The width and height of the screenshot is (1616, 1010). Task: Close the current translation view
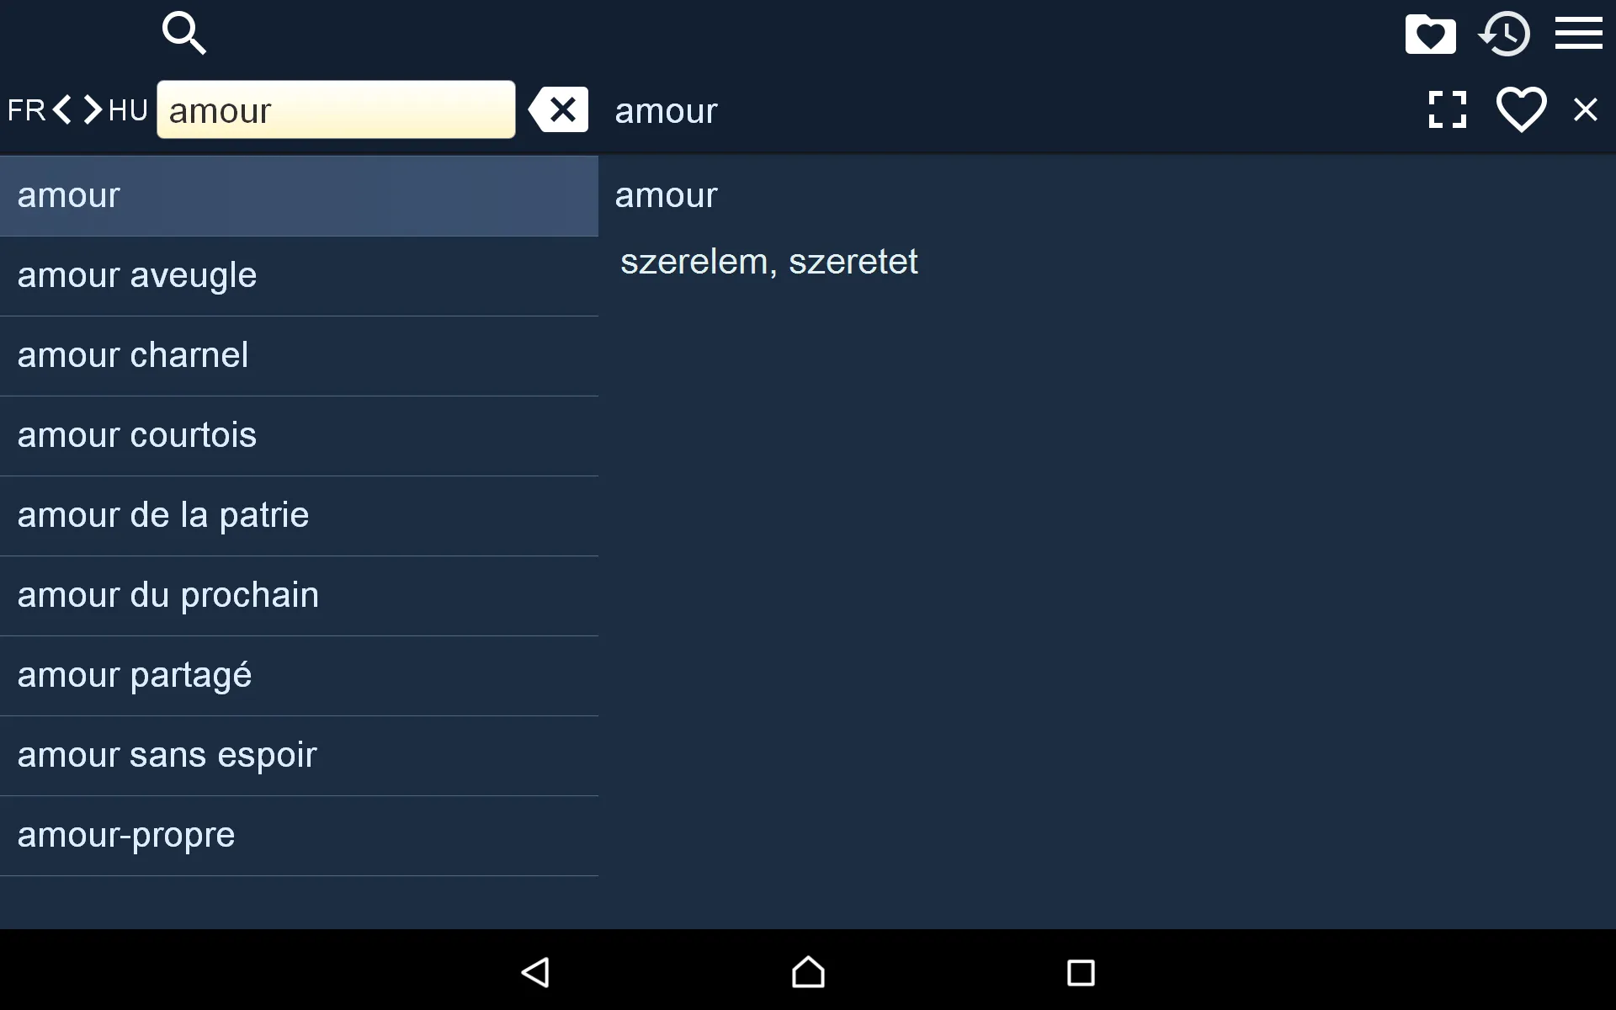click(1585, 109)
